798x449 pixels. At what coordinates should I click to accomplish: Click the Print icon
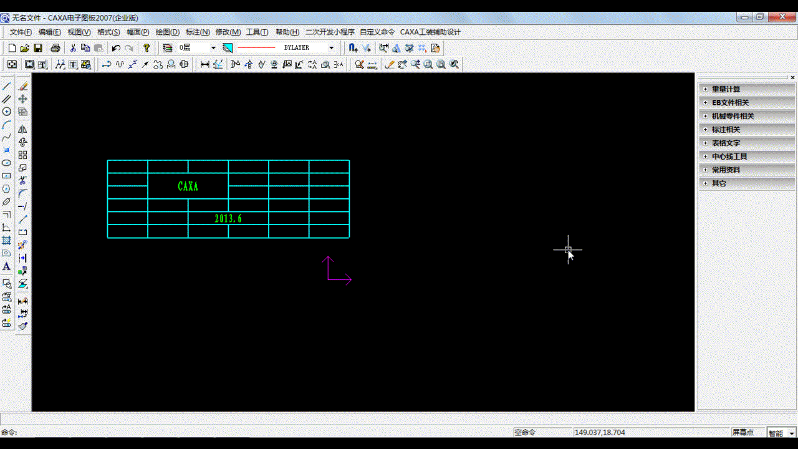(x=55, y=48)
